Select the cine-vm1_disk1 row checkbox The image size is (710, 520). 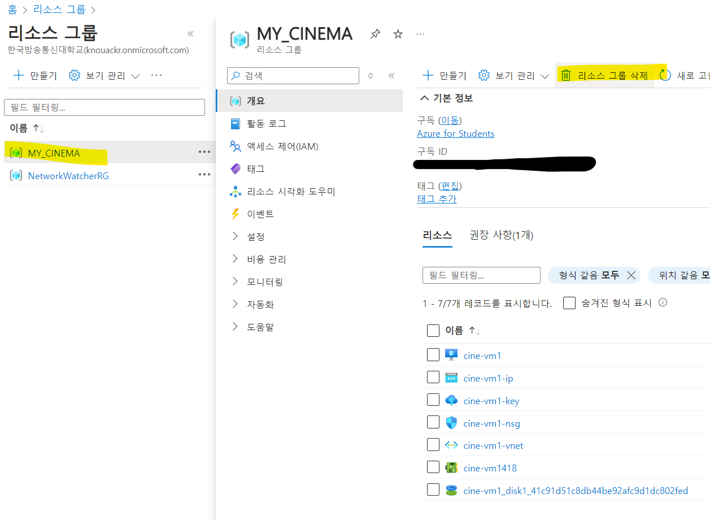433,489
